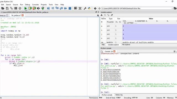Open the Projects menu
Viewport: 177px width, 99px height.
coord(44,5)
